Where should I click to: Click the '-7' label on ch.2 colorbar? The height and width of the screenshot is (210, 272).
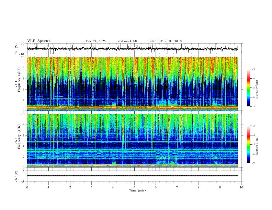[x=253, y=163]
